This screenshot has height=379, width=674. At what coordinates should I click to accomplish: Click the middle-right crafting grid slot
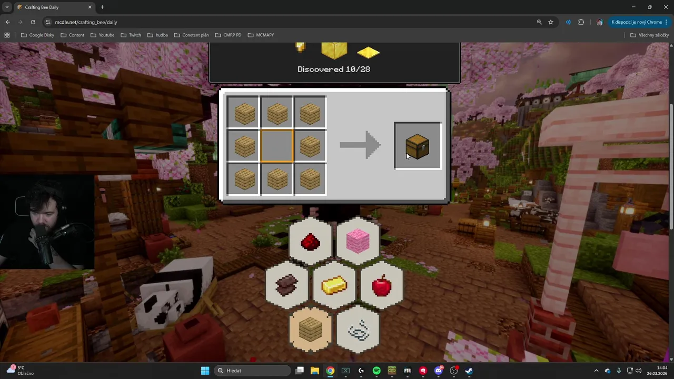pos(310,146)
